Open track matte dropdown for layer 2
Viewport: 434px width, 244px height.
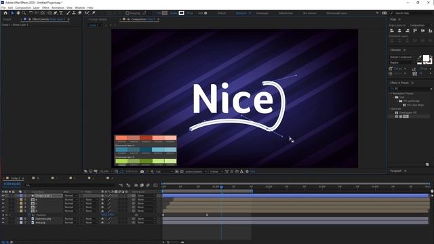[x=91, y=199]
